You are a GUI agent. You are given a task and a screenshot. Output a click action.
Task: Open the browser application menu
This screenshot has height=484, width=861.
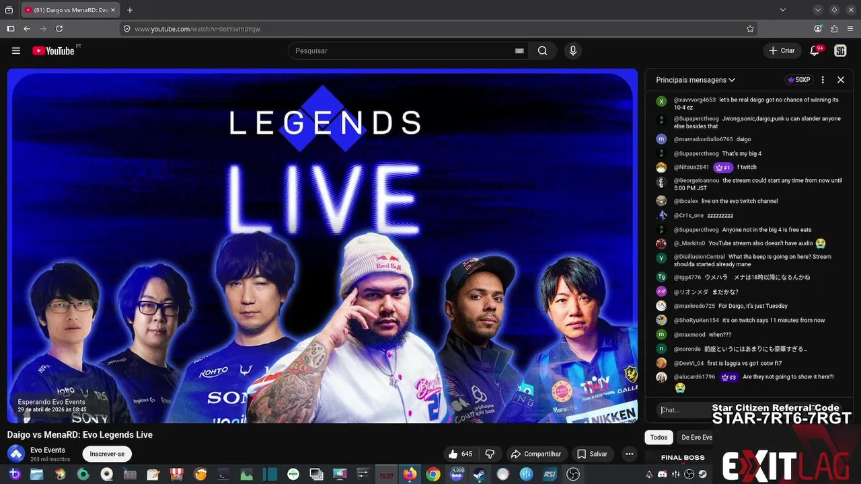point(850,29)
